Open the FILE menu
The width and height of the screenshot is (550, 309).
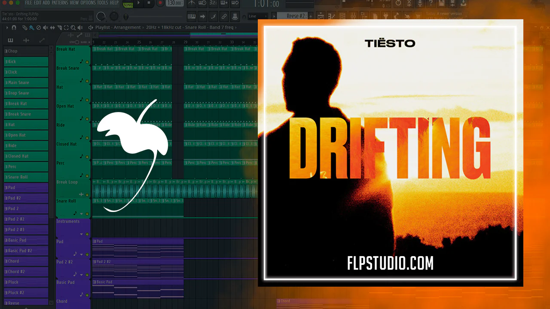click(29, 3)
